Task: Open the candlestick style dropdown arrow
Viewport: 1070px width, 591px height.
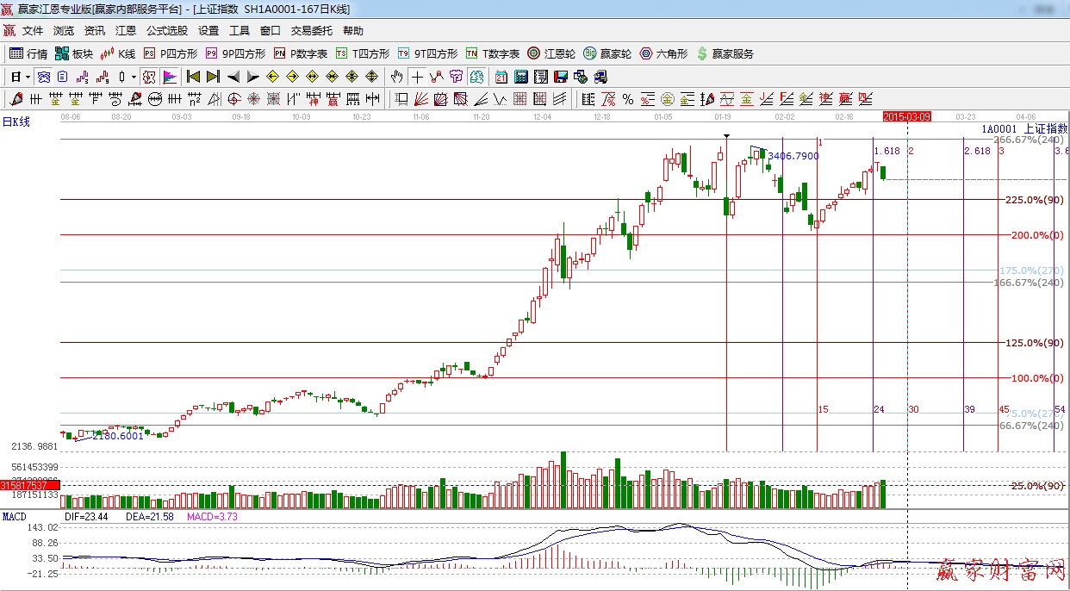Action: click(x=134, y=77)
